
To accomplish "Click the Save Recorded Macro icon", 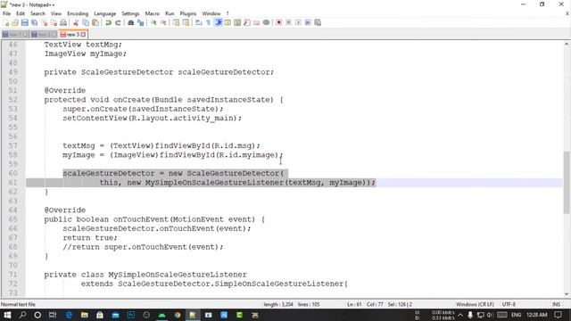I will 318,22.
